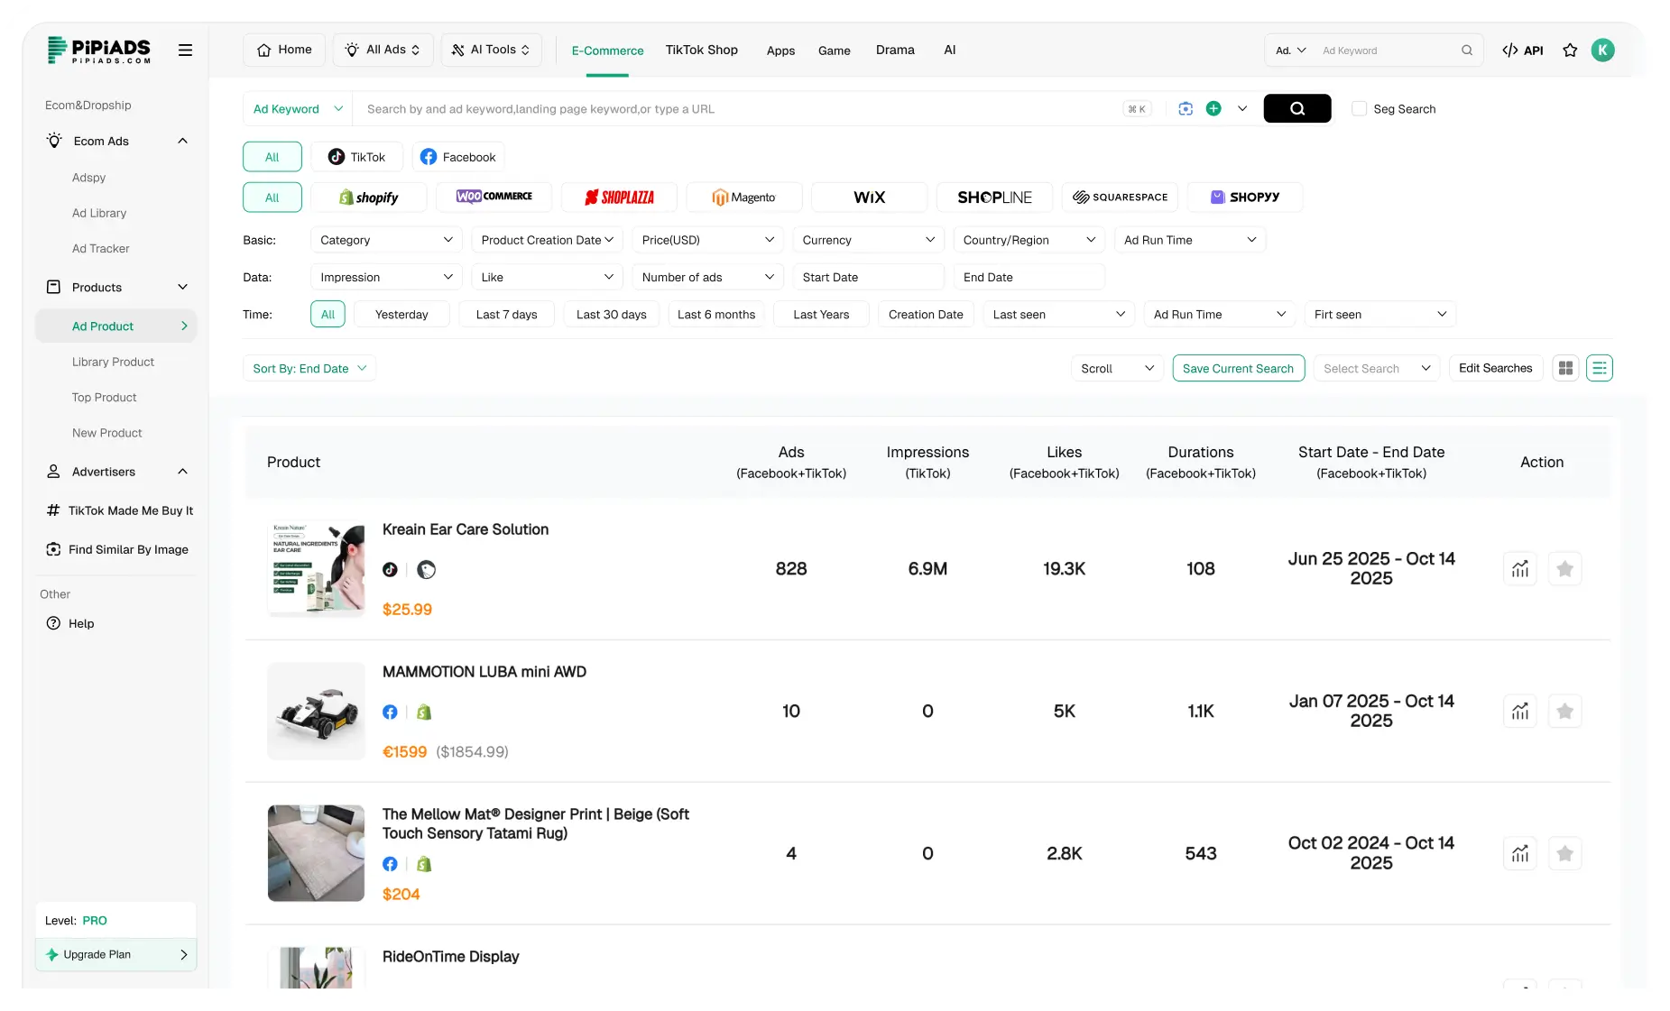Screen dimensions: 1670x1011
Task: Click the green plus icon near the search bar
Action: point(1213,108)
